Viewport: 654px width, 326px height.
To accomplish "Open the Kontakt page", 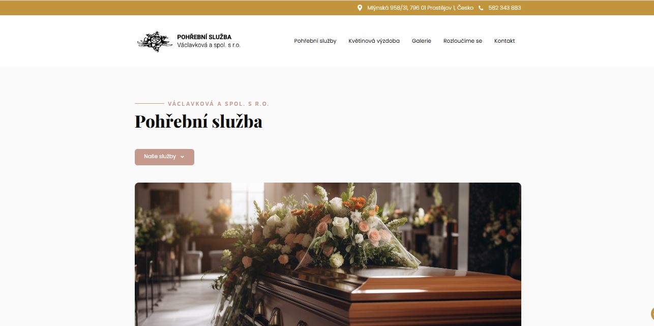I will [504, 41].
